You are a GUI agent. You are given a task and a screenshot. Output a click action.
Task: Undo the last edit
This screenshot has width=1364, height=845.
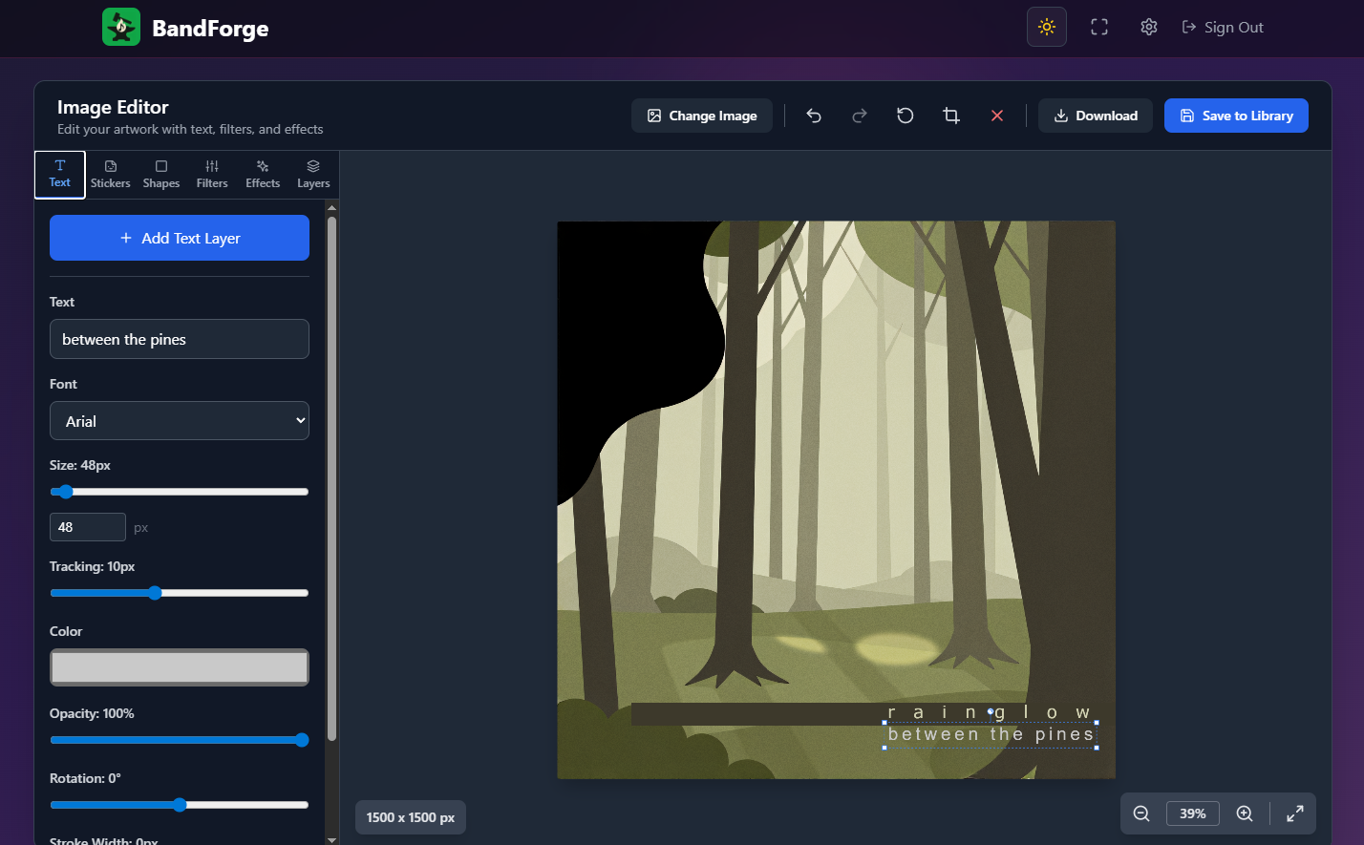point(814,116)
